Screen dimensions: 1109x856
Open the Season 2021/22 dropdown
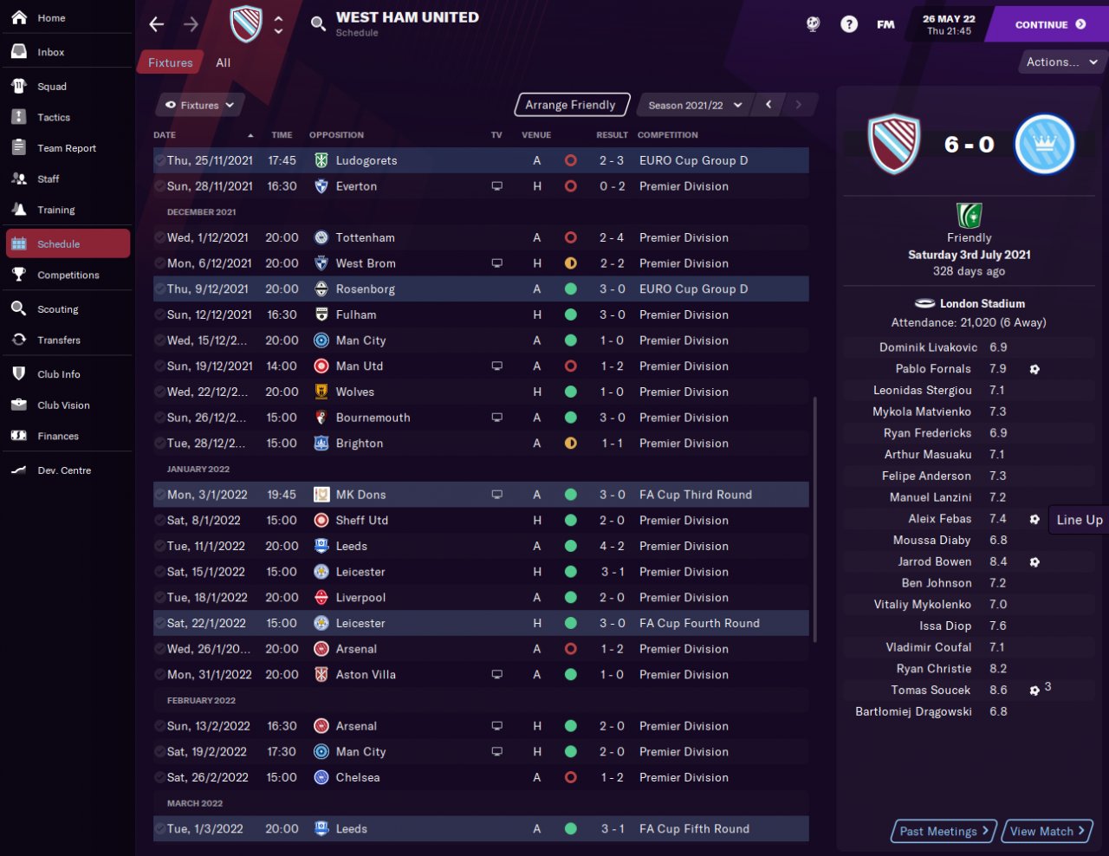click(x=695, y=105)
